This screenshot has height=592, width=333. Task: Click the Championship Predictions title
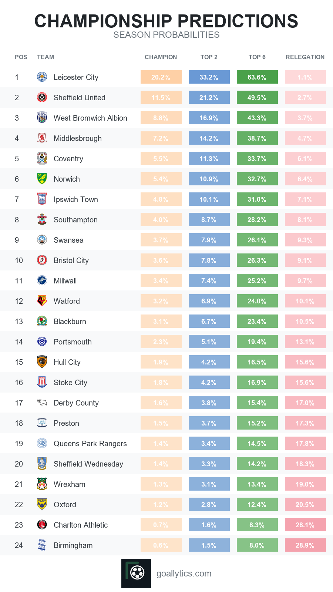(166, 21)
